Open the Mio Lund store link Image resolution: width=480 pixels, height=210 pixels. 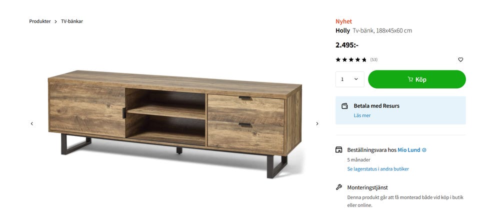click(x=408, y=150)
